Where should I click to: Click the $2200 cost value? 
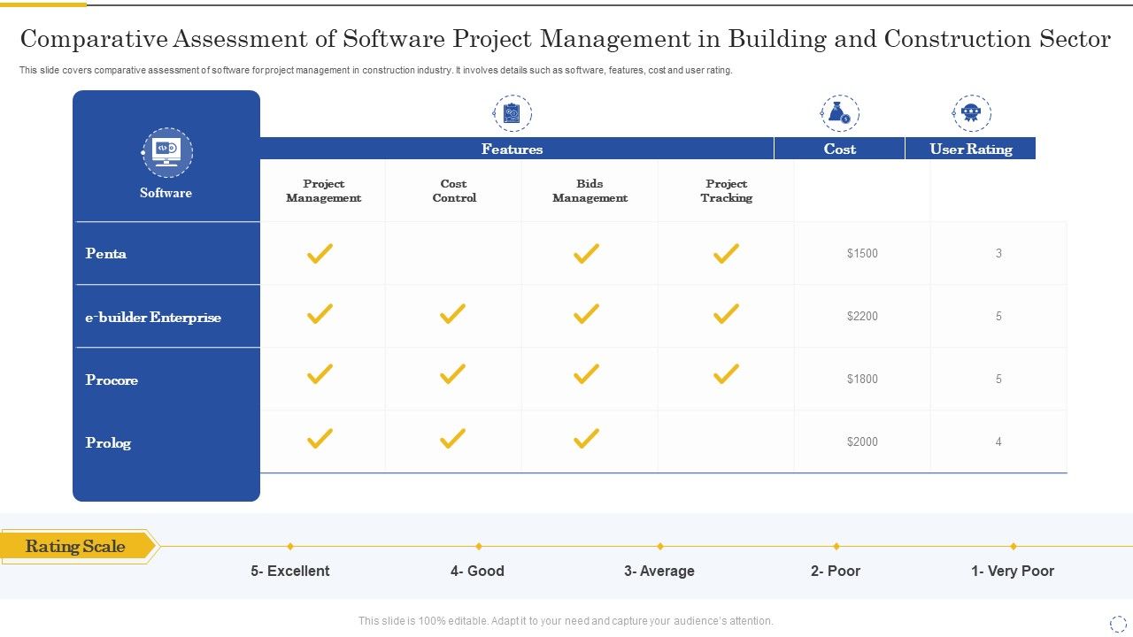pos(862,316)
